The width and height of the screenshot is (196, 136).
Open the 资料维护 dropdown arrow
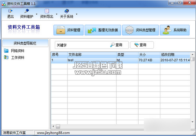[x=37, y=14]
